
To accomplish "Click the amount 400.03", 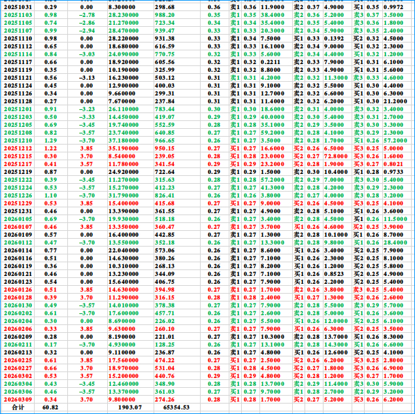I will coord(165,86).
